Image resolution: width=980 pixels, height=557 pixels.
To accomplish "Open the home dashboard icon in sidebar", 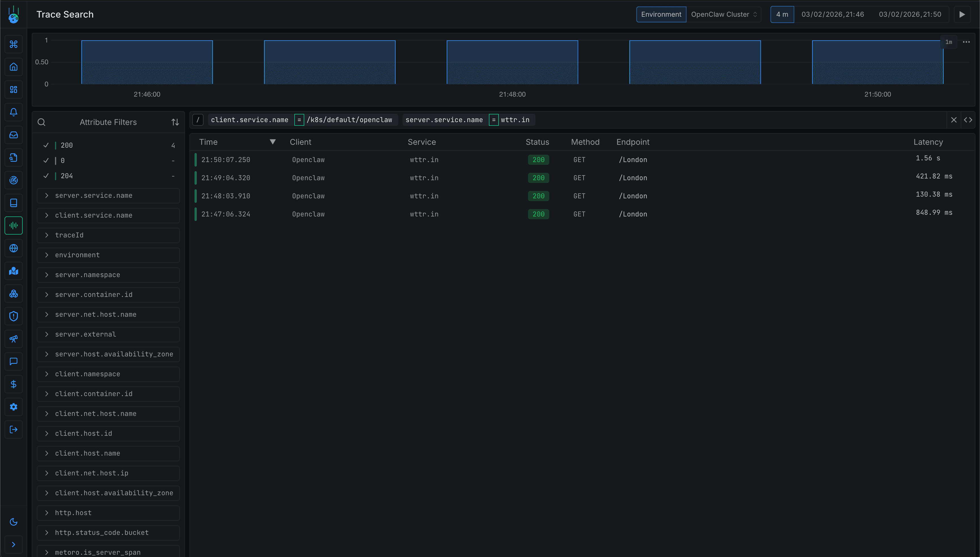I will point(13,67).
